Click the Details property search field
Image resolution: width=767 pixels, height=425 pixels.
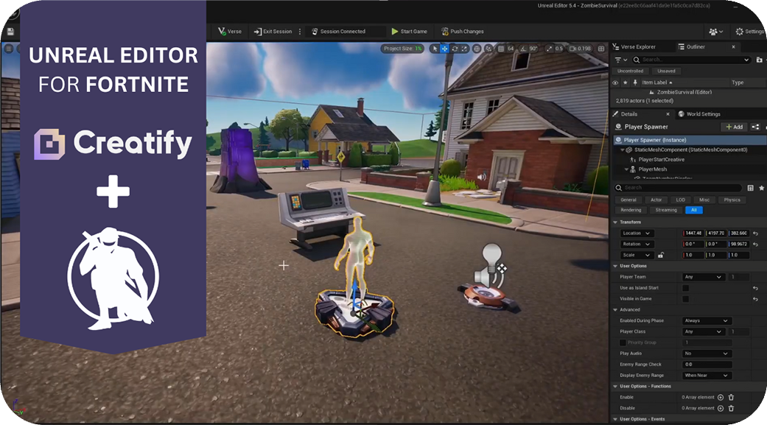coord(678,188)
